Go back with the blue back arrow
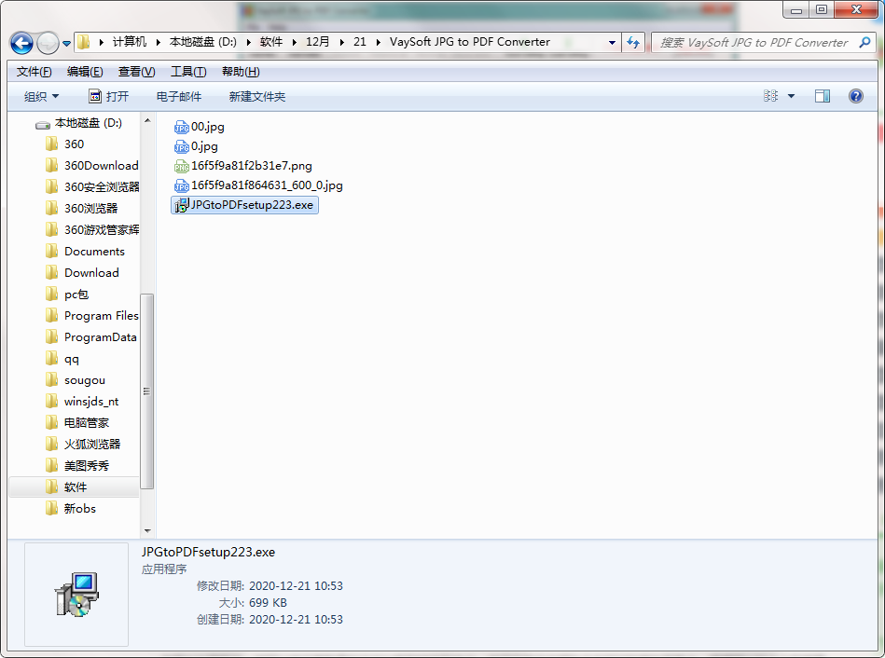 click(21, 43)
